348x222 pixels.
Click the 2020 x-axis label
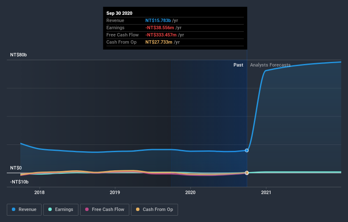(x=190, y=192)
